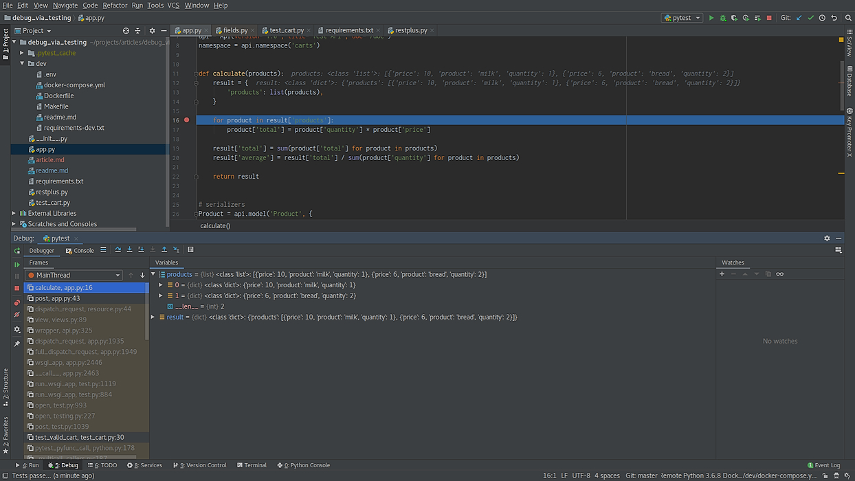Click Step Over in debugger toolbar

point(118,250)
